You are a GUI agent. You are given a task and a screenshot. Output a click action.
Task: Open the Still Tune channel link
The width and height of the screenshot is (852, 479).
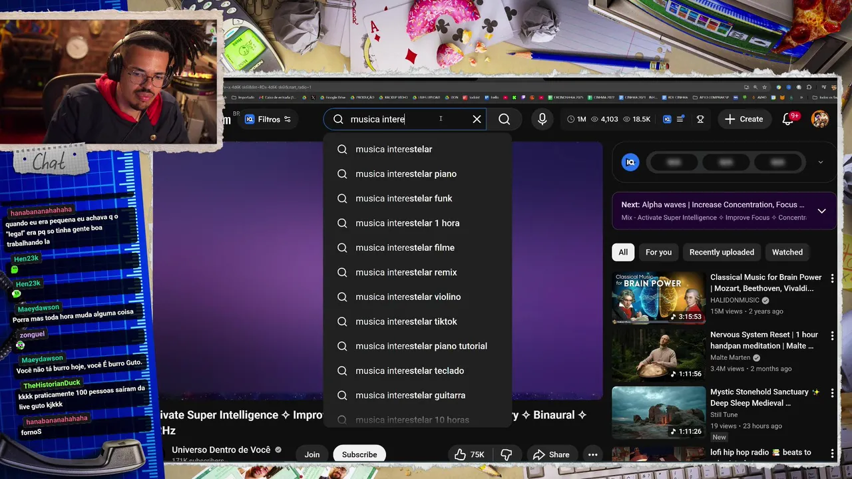(x=725, y=414)
